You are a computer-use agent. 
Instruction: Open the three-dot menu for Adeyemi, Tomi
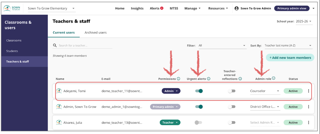point(309,91)
